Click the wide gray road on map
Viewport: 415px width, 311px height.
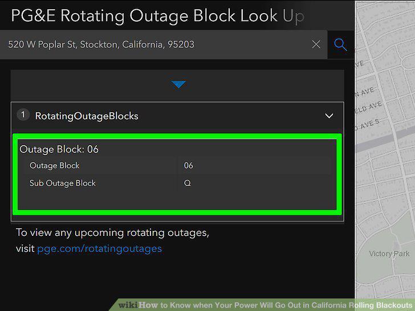point(385,140)
